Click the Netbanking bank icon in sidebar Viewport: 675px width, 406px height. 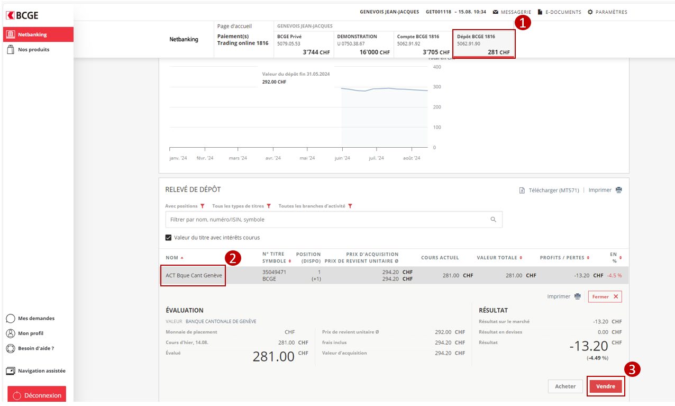[x=10, y=34]
